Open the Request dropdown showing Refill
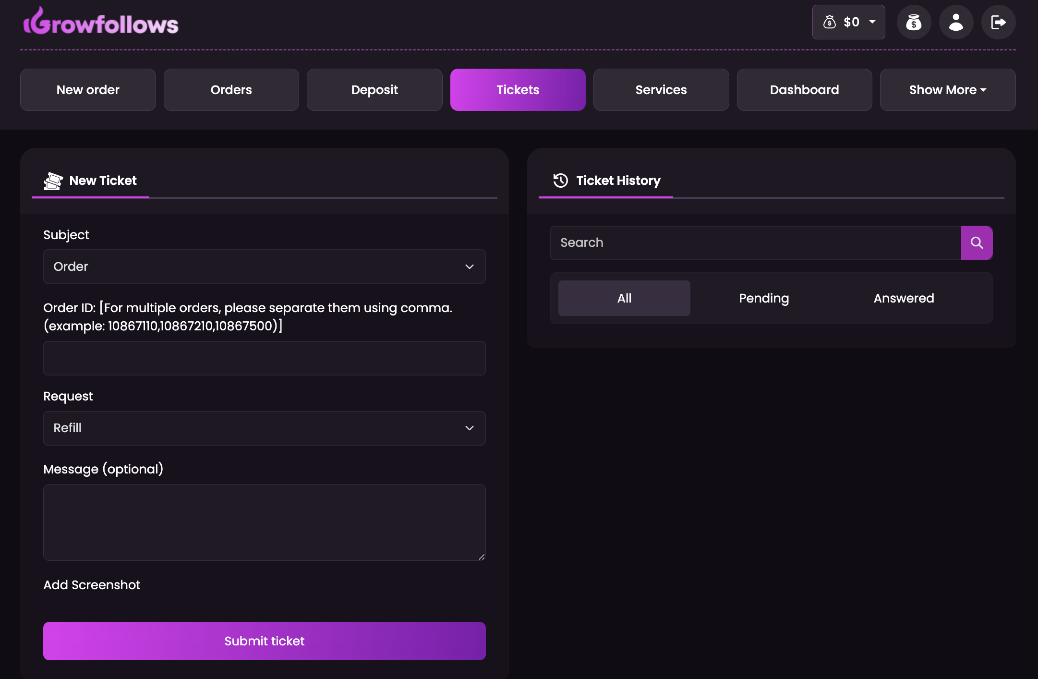Screen dimensions: 1038x679 click(x=264, y=428)
